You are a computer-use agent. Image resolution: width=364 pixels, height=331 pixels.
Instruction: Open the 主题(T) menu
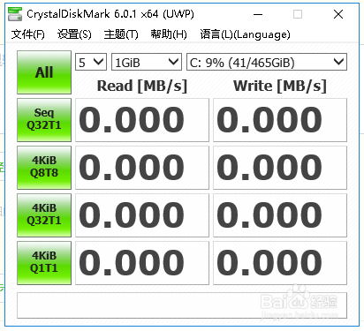pos(121,34)
